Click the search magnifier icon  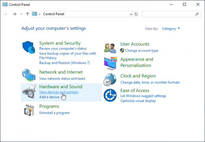tap(197, 14)
